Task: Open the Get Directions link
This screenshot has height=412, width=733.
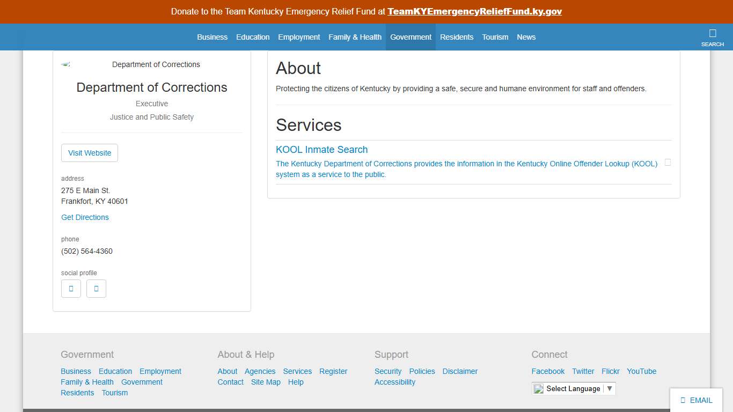Action: 85,217
